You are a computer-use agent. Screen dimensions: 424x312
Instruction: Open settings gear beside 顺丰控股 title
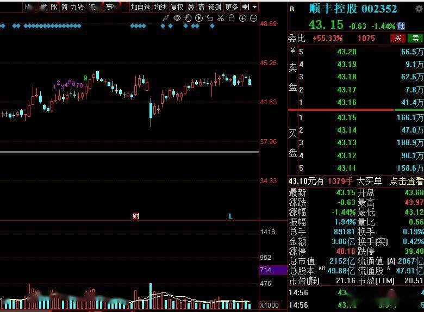point(420,9)
